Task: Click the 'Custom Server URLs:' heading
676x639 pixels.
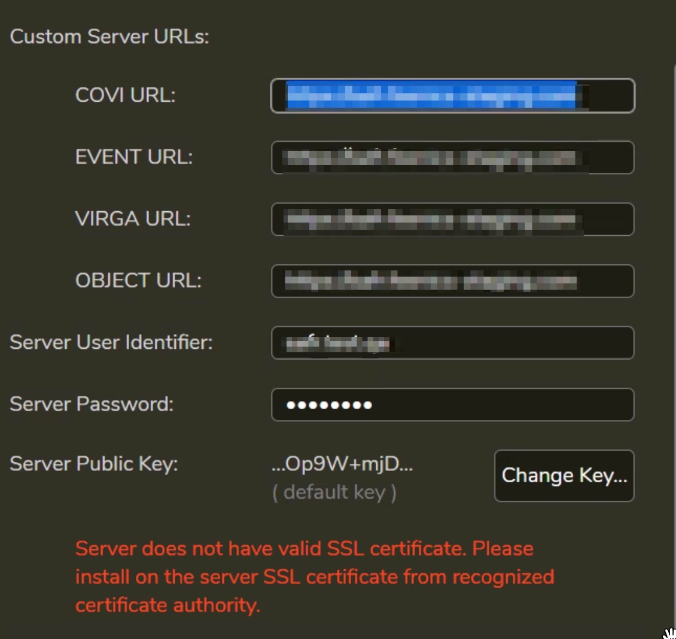Action: coord(109,36)
